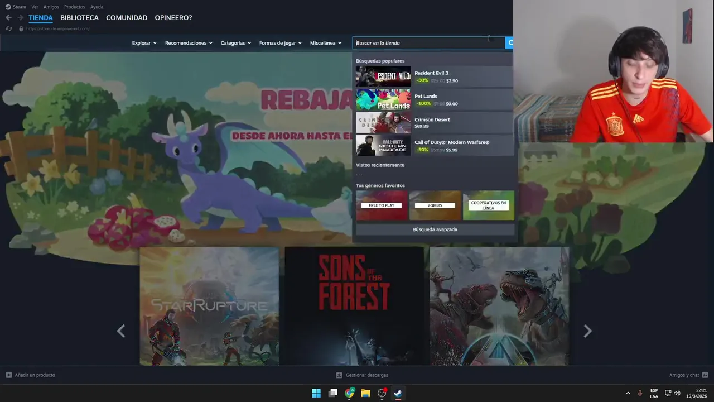
Task: Open network settings from the tray
Action: pos(668,393)
